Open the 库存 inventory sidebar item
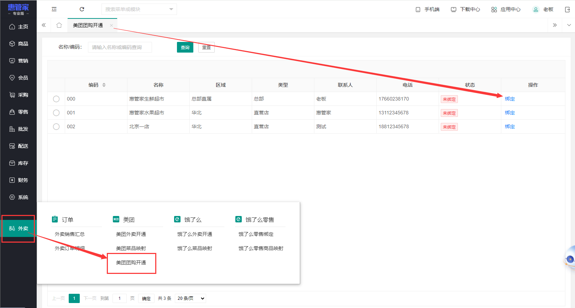 pyautogui.click(x=19, y=163)
